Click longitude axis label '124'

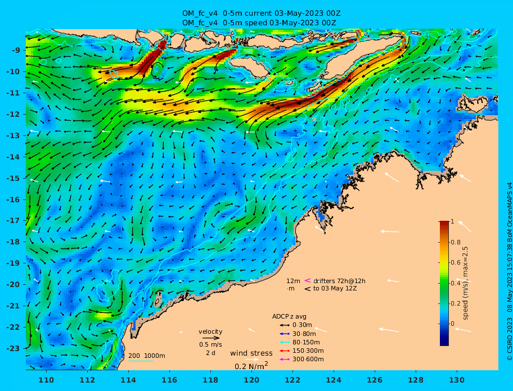pos(334,380)
